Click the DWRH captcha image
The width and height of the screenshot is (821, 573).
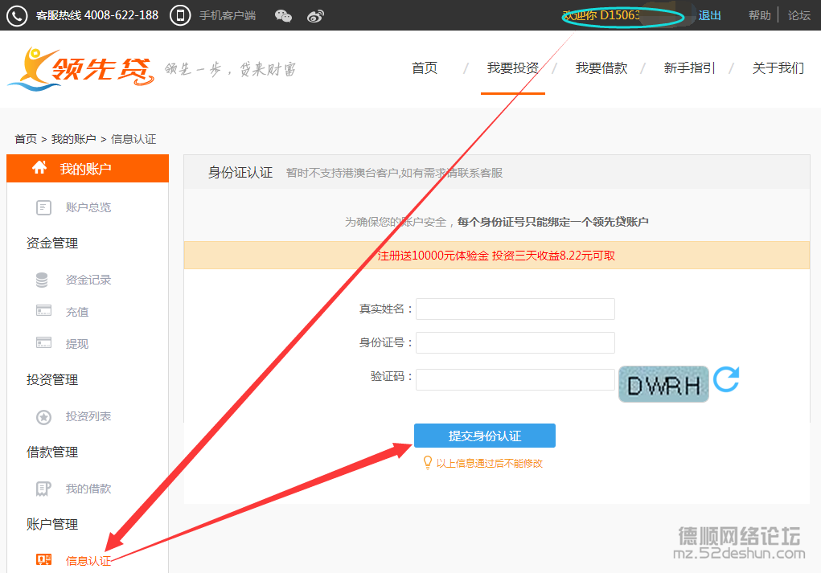(x=663, y=384)
